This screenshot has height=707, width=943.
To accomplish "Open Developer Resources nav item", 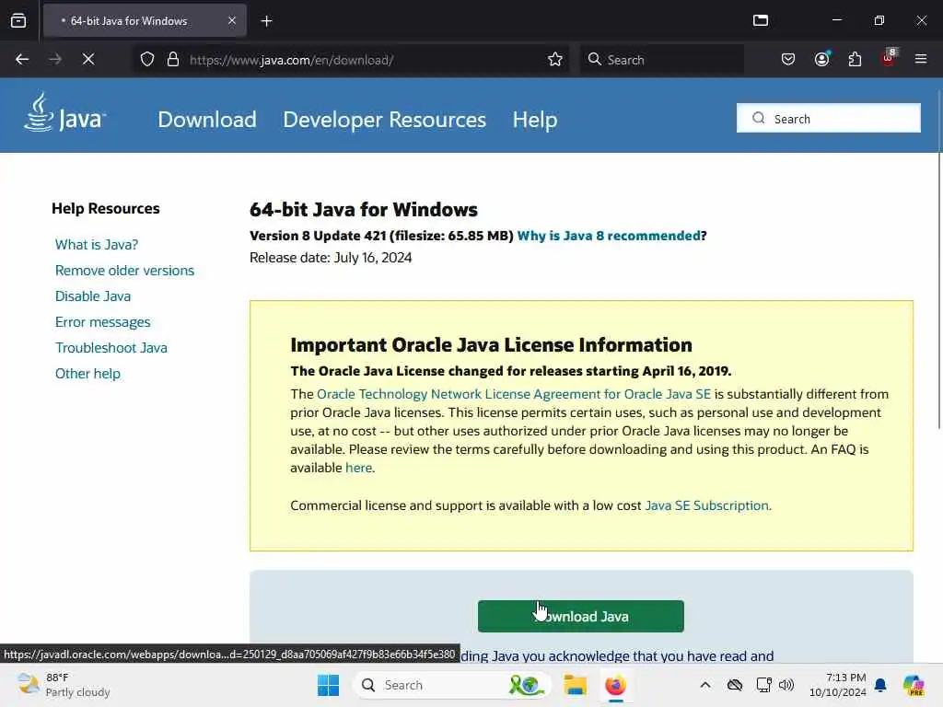I will 384,119.
